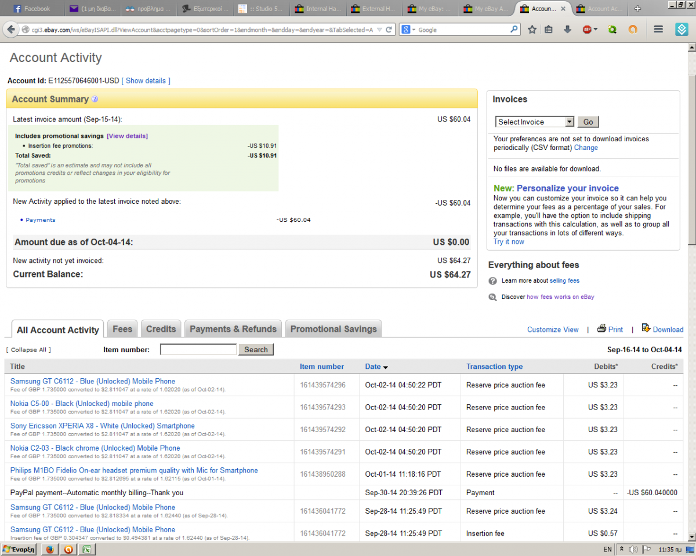
Task: Open Firefox from the taskbar
Action: point(50,549)
